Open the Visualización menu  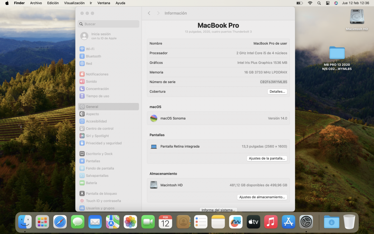[x=74, y=3]
